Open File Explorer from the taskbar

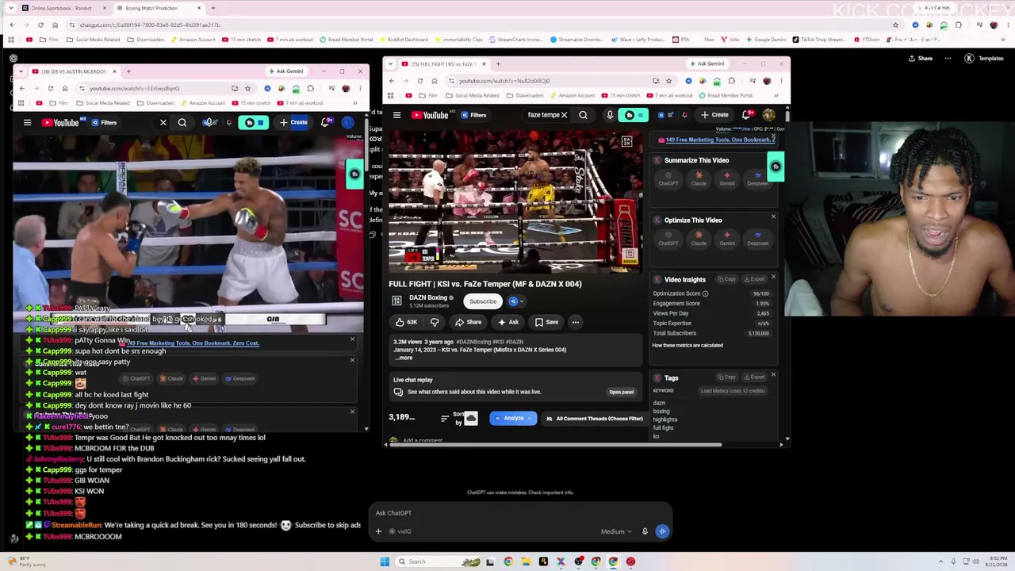[x=526, y=561]
